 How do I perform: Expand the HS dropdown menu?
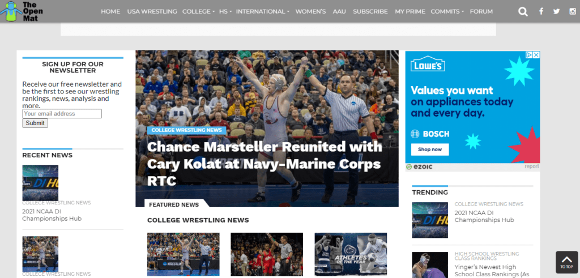click(225, 11)
